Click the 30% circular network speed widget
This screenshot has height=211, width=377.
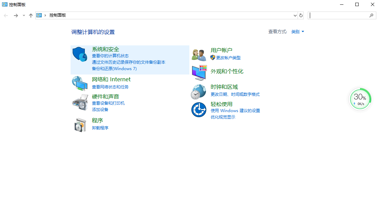(360, 99)
